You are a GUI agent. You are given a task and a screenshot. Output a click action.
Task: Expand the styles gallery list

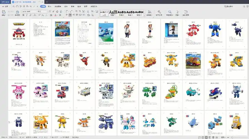[x=145, y=15]
